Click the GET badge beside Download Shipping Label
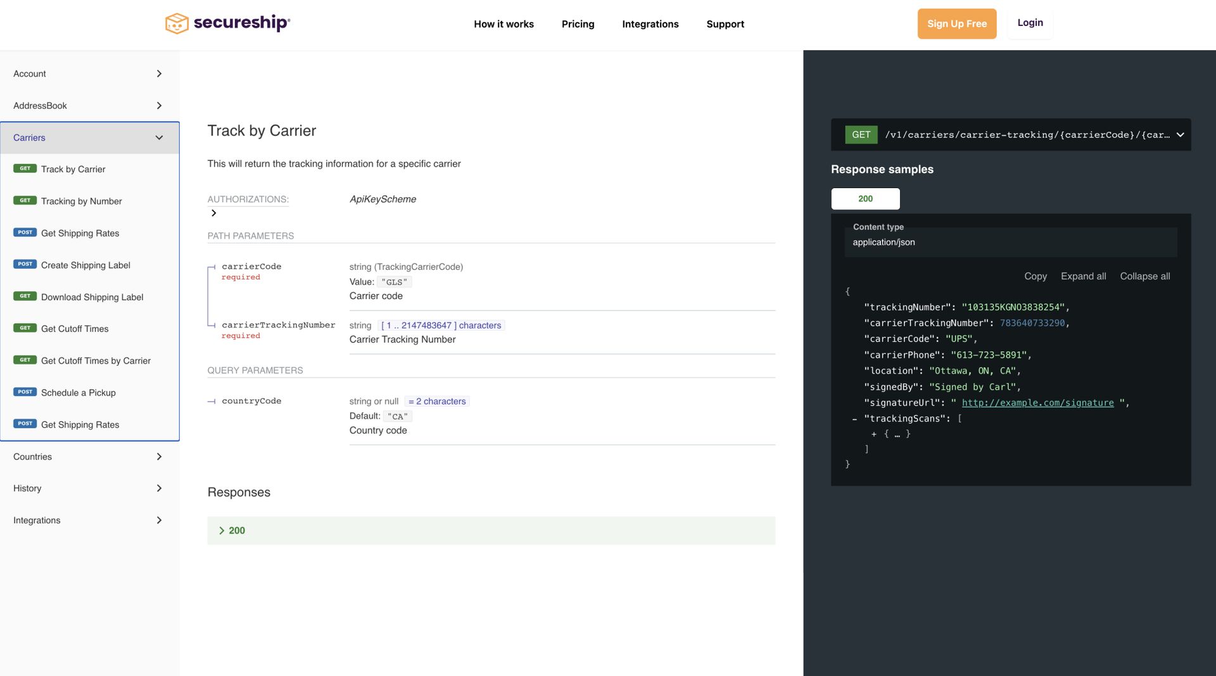Image resolution: width=1216 pixels, height=676 pixels. pos(24,296)
